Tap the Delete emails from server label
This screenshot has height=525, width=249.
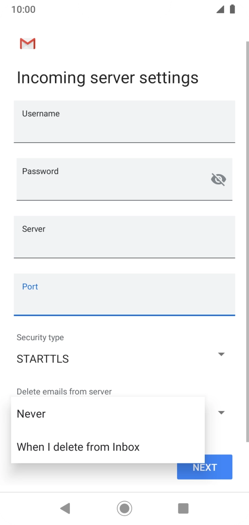pyautogui.click(x=64, y=391)
